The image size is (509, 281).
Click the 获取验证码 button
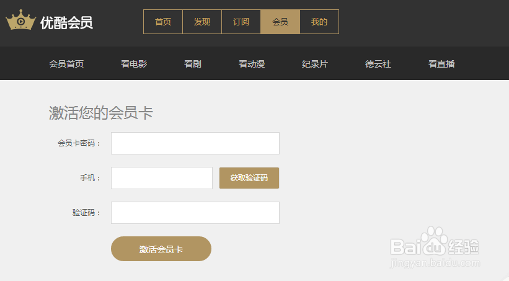249,178
